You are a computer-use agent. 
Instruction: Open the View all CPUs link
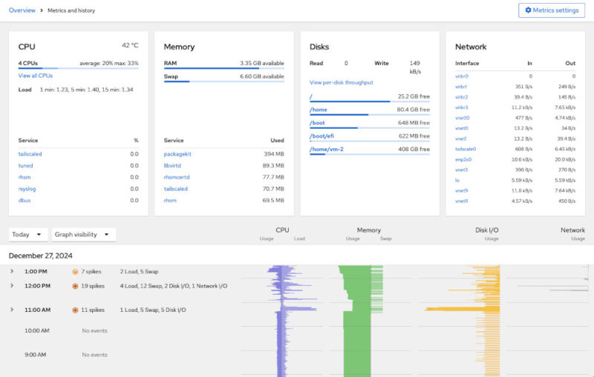pyautogui.click(x=36, y=76)
